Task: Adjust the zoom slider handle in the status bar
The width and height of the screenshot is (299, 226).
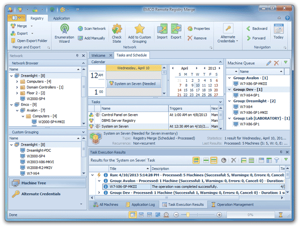Action: (x=188, y=215)
